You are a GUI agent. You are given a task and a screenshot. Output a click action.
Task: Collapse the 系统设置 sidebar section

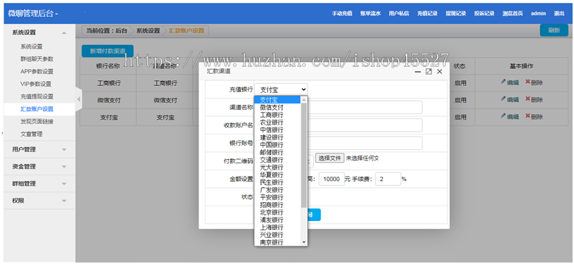[x=64, y=32]
